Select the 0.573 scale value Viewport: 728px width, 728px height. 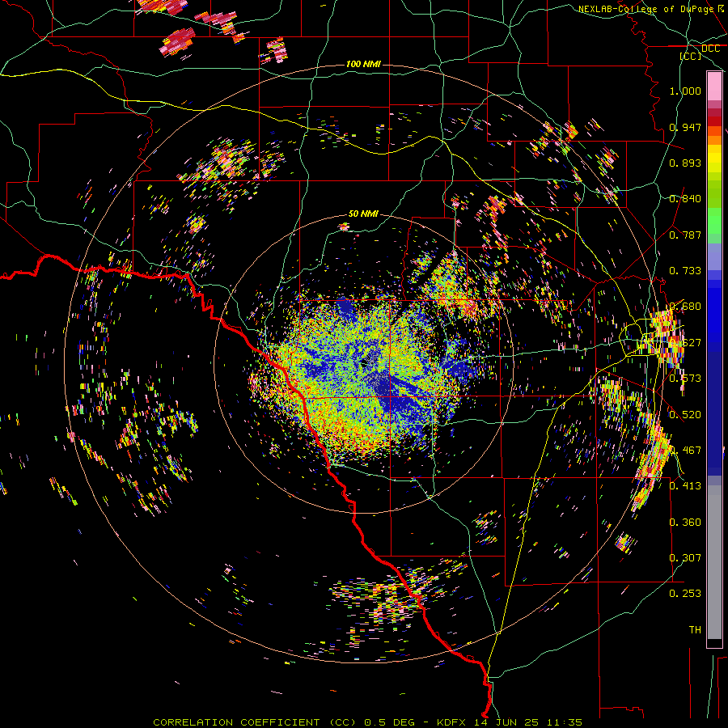685,379
